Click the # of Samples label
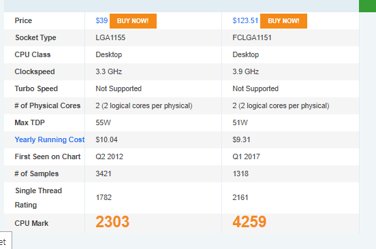Image resolution: width=376 pixels, height=249 pixels. pyautogui.click(x=37, y=173)
